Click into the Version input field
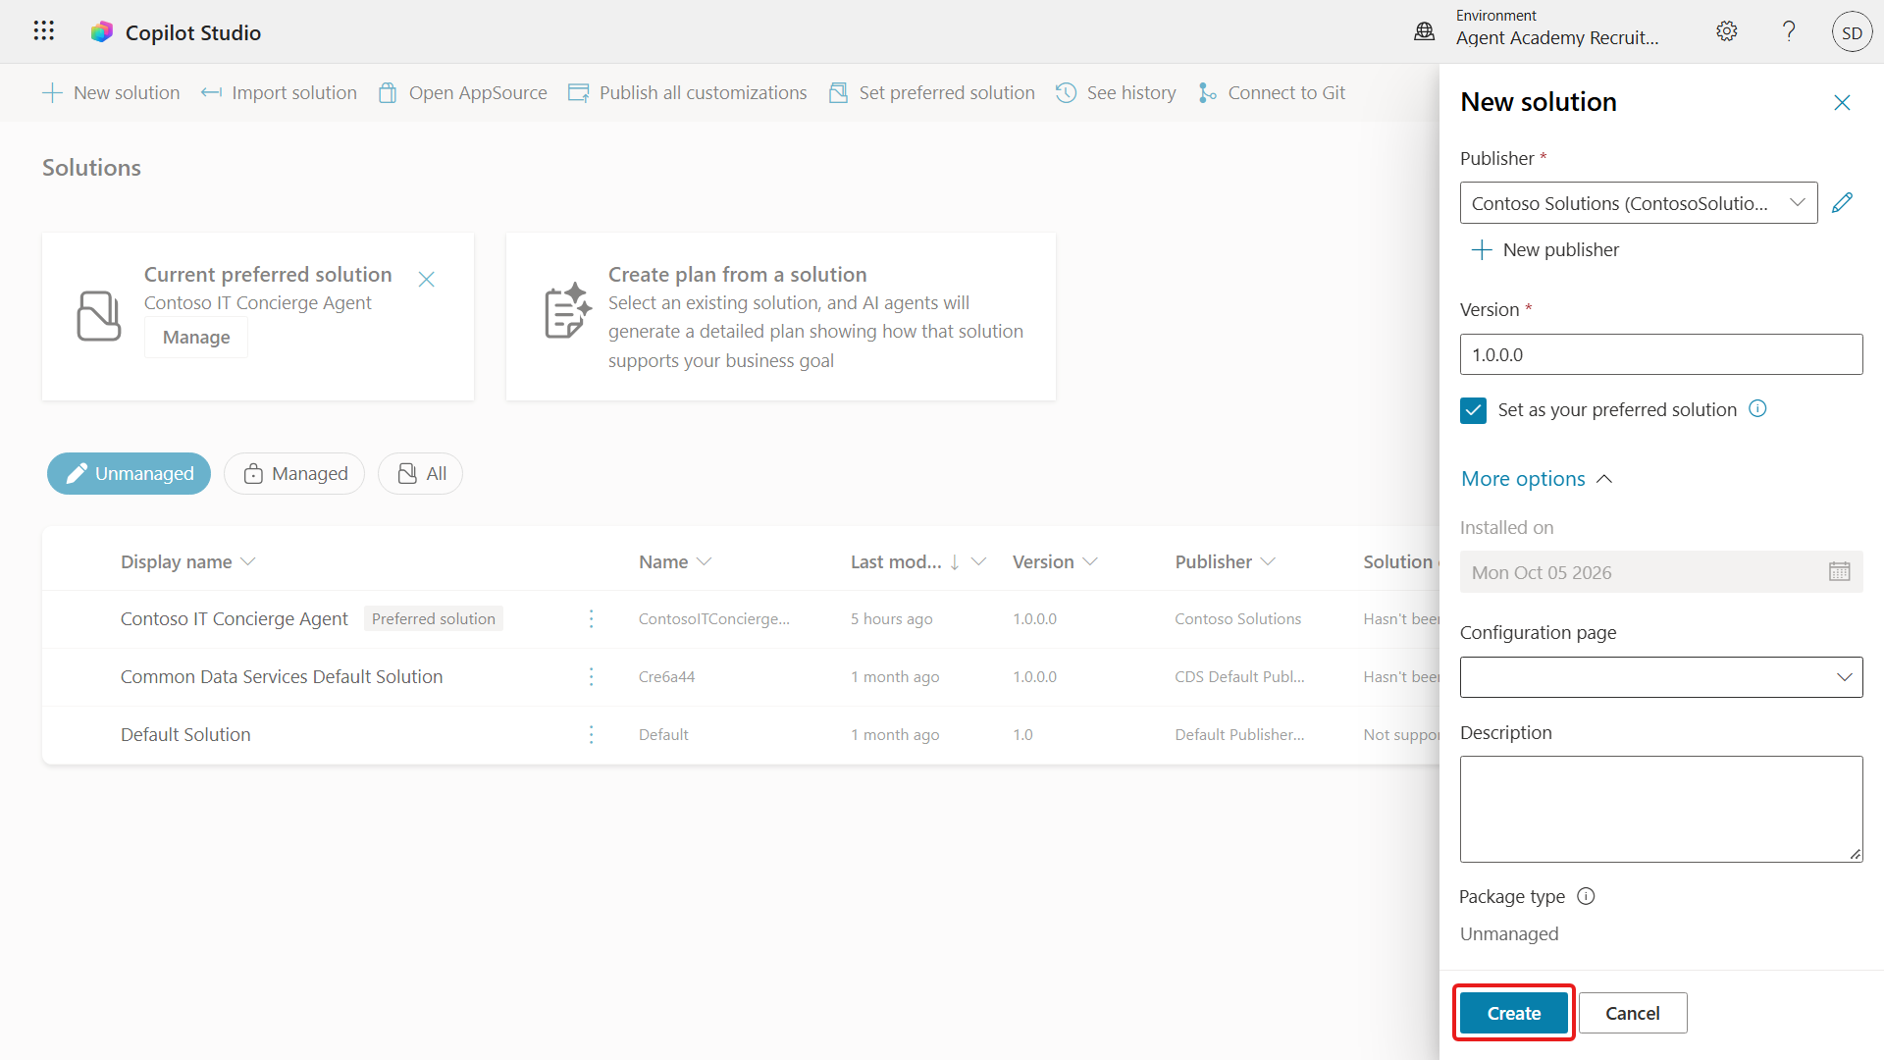 pos(1660,354)
